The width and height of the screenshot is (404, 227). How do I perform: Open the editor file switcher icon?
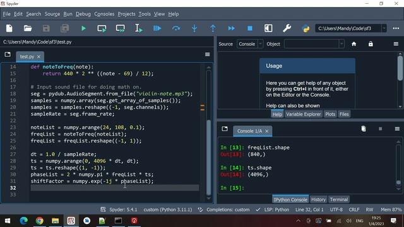8,54
